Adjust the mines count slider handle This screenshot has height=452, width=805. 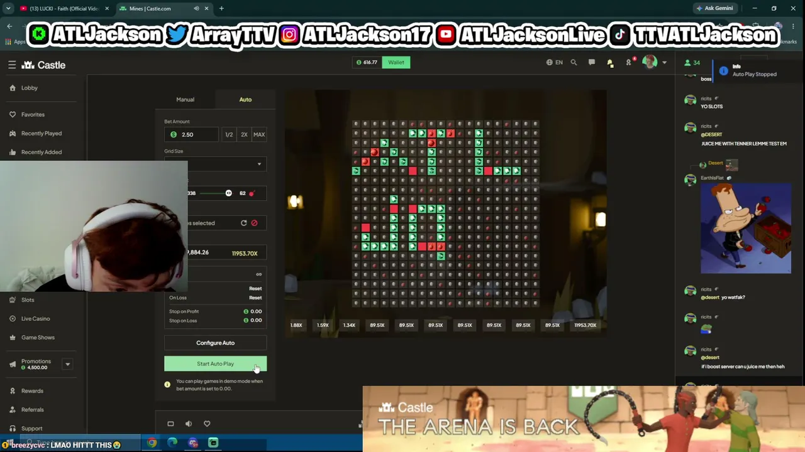[228, 193]
